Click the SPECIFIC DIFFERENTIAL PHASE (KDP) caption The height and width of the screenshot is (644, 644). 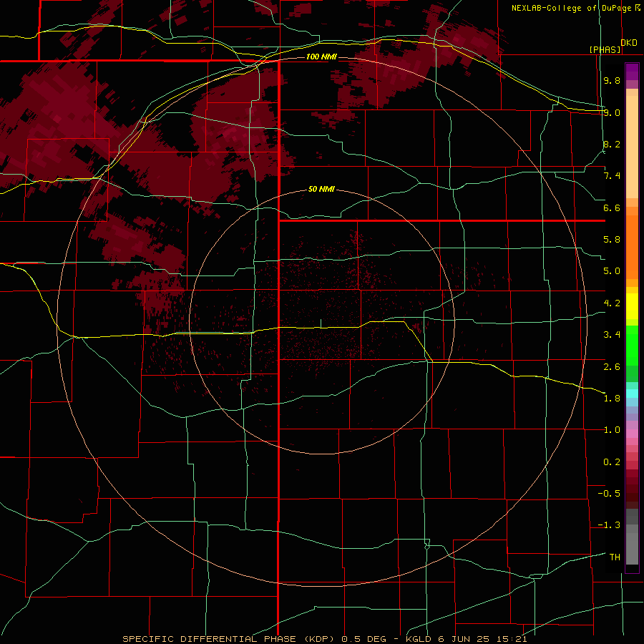pos(229,639)
